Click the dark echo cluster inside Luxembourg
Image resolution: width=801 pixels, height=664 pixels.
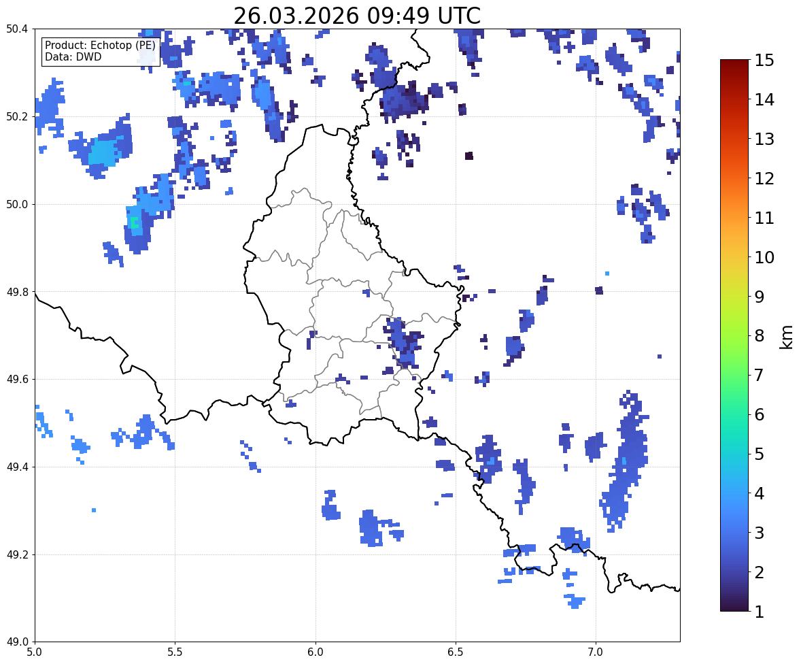(x=405, y=342)
